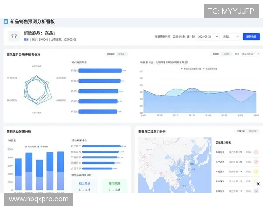Click the 节日促销 activity ranking bar
Viewport: 263px width, 210px height.
tap(100, 157)
